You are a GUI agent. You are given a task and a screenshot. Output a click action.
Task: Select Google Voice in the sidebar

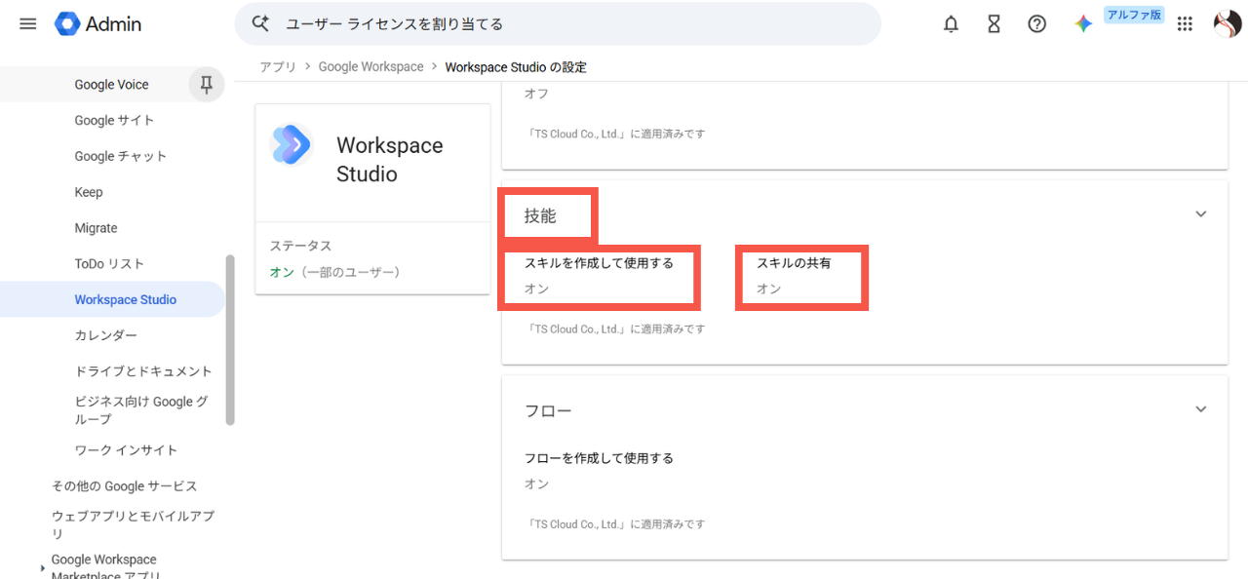click(111, 85)
